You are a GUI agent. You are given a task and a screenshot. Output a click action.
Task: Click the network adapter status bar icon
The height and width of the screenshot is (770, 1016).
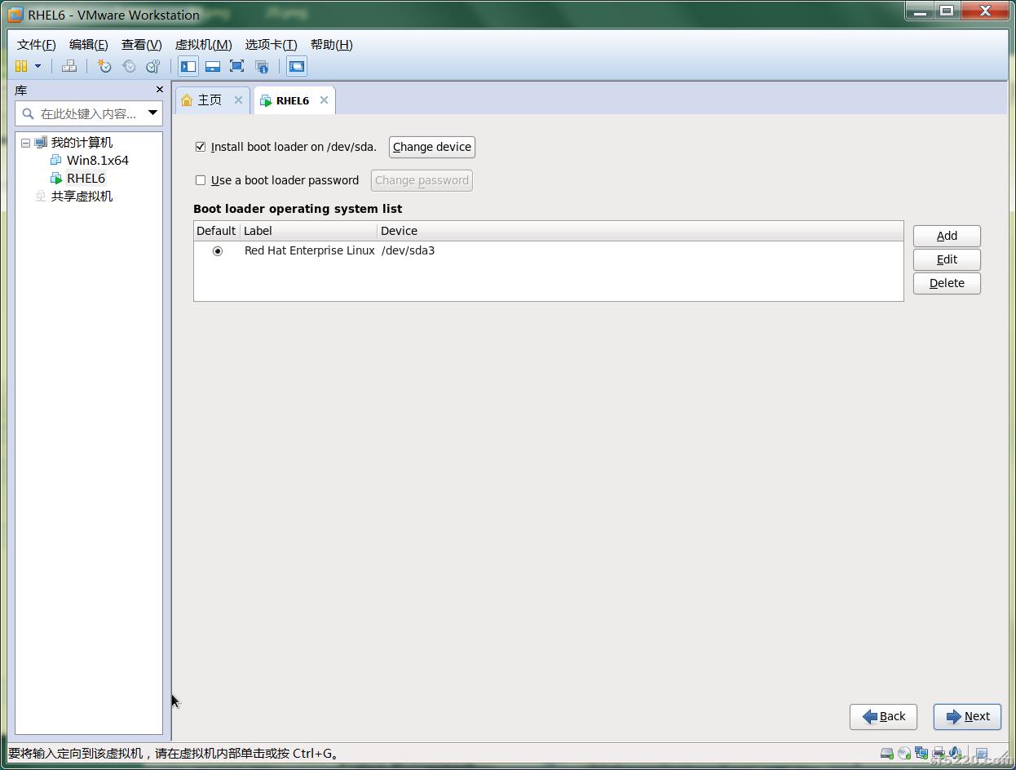coord(921,754)
